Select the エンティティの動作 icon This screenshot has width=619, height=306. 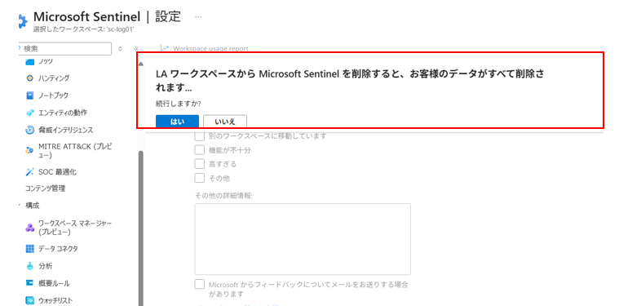pyautogui.click(x=30, y=113)
